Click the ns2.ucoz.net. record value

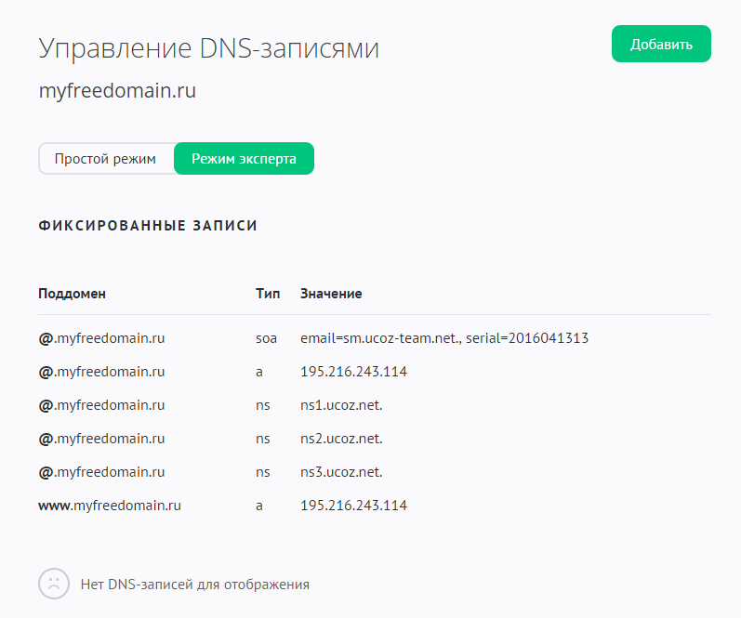coord(341,439)
